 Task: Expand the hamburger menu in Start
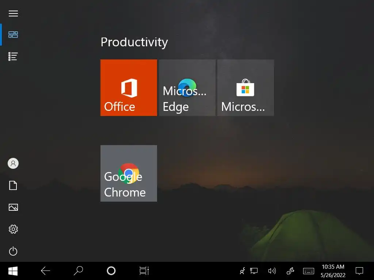pyautogui.click(x=14, y=13)
